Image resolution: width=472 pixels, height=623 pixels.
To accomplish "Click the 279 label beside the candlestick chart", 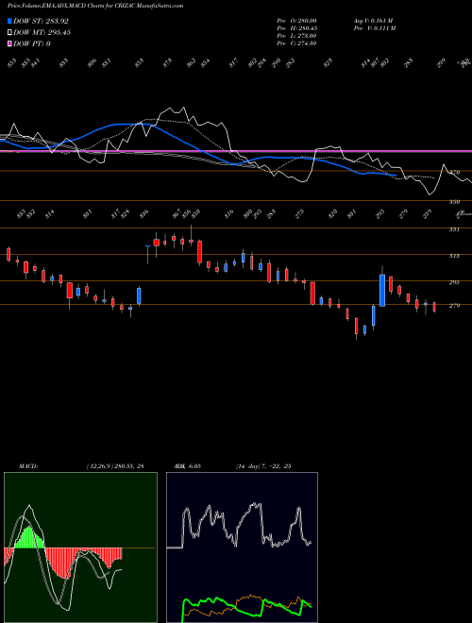I will [x=454, y=306].
